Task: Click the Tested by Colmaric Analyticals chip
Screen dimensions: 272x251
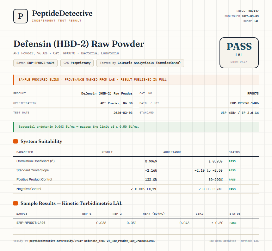Action: point(140,63)
